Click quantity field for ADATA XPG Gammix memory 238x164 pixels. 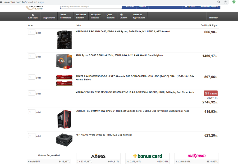(32, 77)
